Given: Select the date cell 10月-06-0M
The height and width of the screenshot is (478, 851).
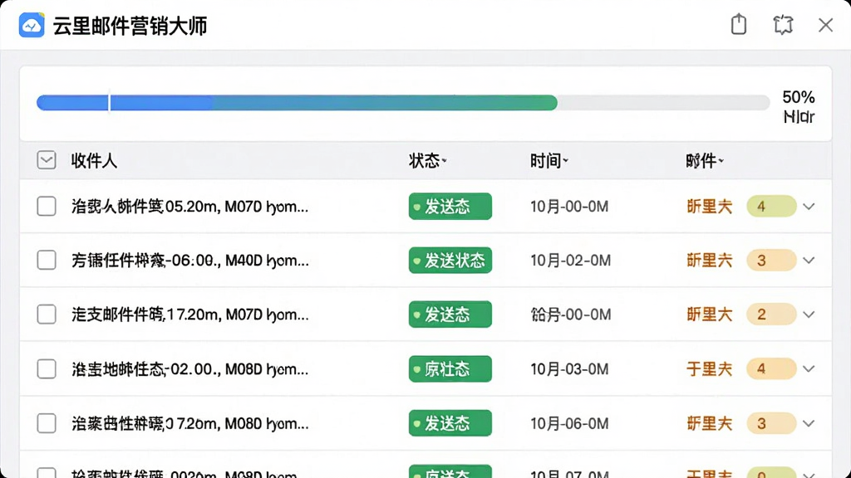Looking at the screenshot, I should (x=569, y=423).
